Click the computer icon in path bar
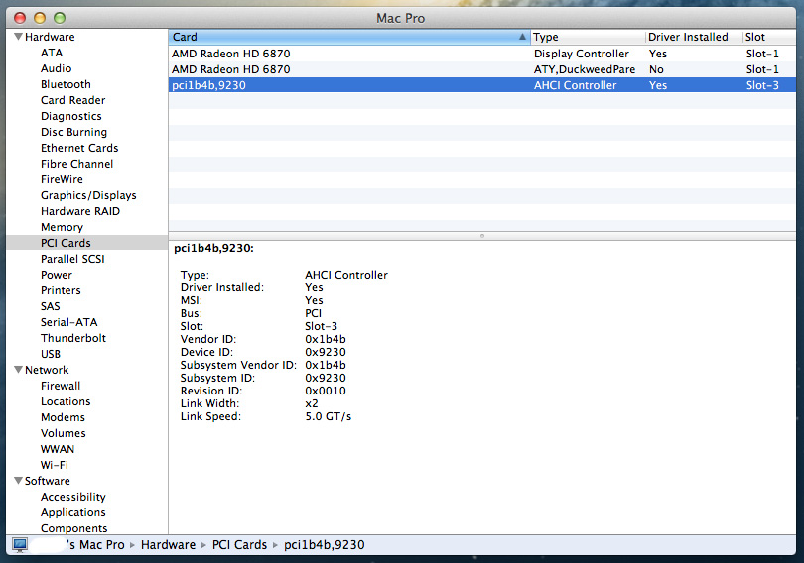This screenshot has width=804, height=563. coord(20,545)
